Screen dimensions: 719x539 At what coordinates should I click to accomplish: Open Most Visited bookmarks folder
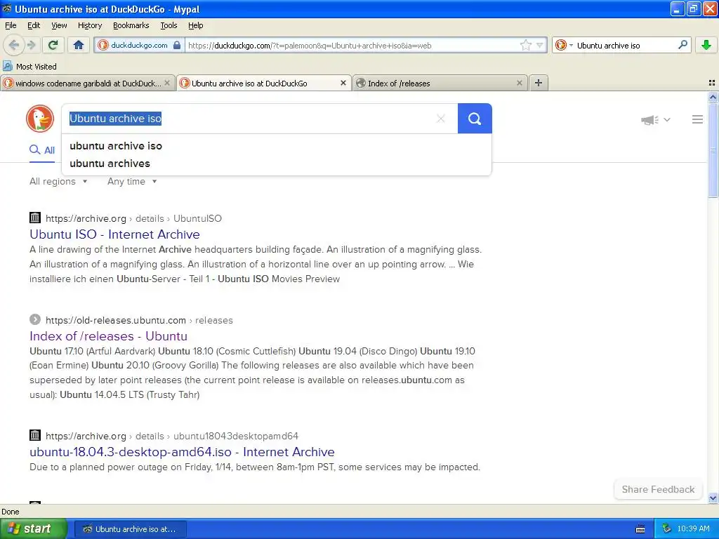pyautogui.click(x=29, y=67)
